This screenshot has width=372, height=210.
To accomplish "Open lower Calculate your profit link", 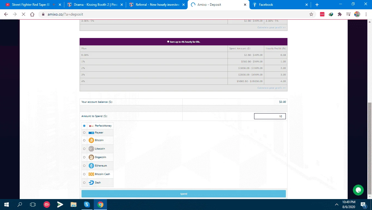I will coord(271,88).
